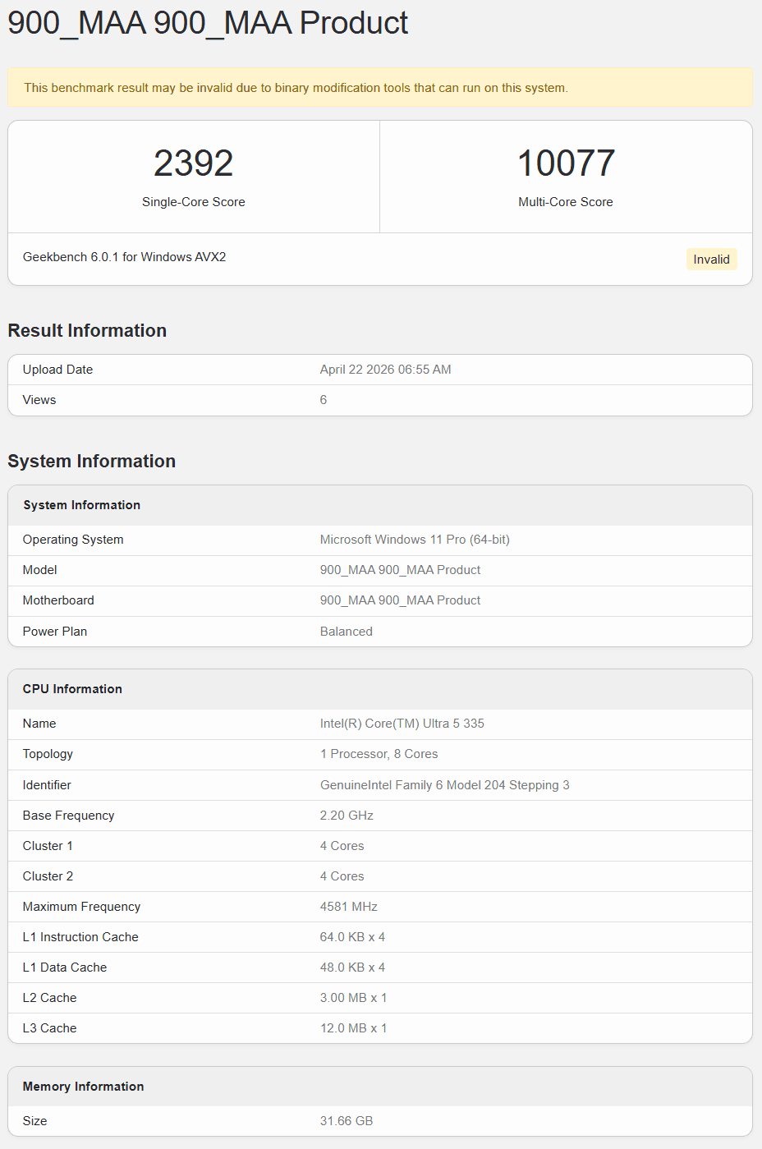Click the Base Frequency 2.20 GHz value
Screen dimensions: 762x1149
click(347, 816)
